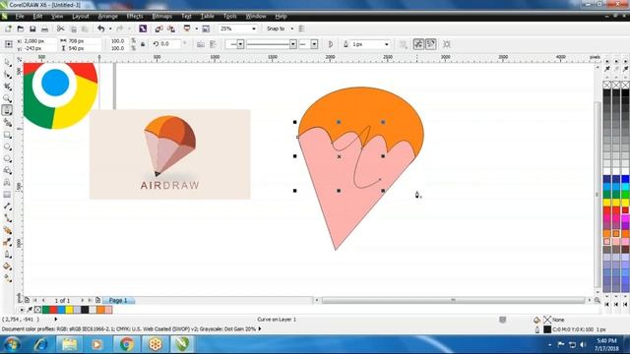This screenshot has height=354, width=630.
Task: Click the horizontal scrollbar thumb
Action: coord(453,300)
